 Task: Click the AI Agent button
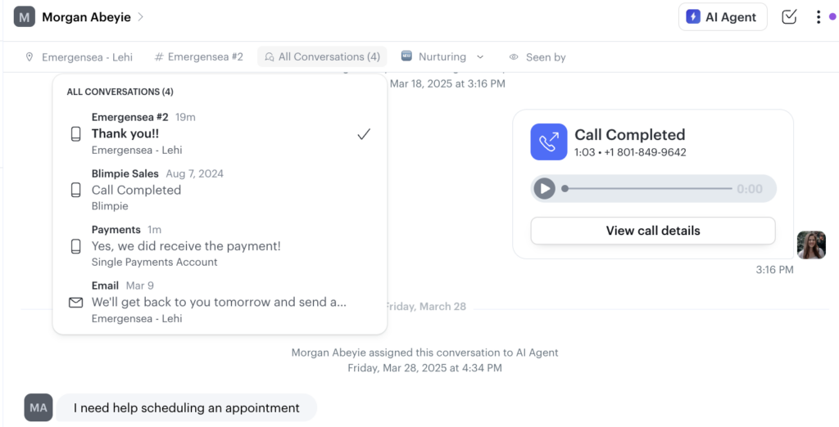click(x=722, y=17)
